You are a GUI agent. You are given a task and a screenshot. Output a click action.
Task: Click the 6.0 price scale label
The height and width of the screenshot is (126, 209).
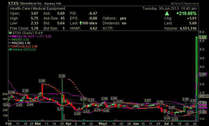coord(202,32)
